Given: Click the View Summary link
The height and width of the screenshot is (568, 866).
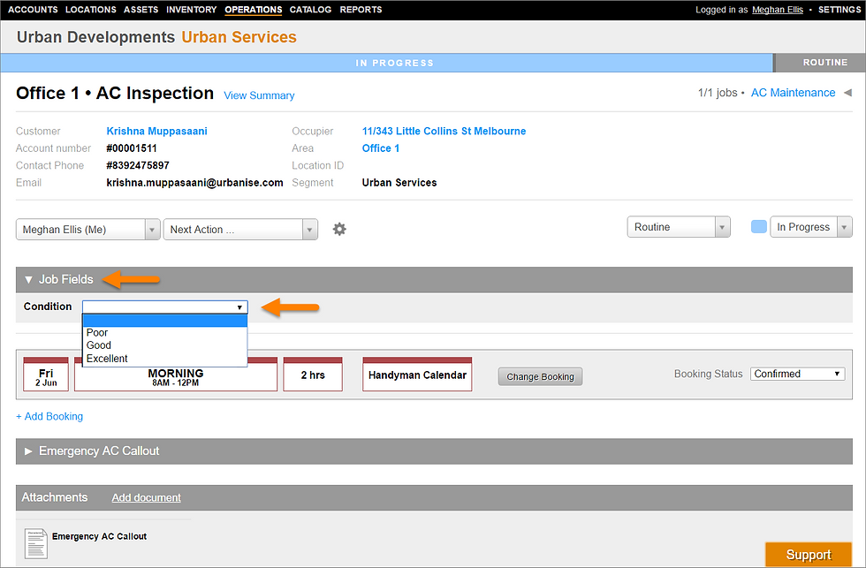Looking at the screenshot, I should coord(259,95).
